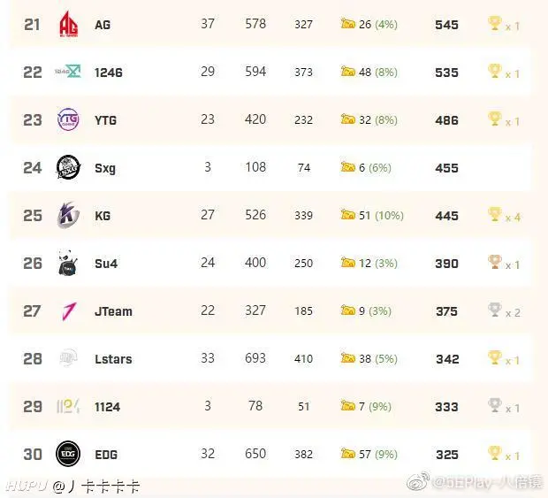Click the EDG black circle logo
The image size is (548, 498).
click(x=68, y=454)
